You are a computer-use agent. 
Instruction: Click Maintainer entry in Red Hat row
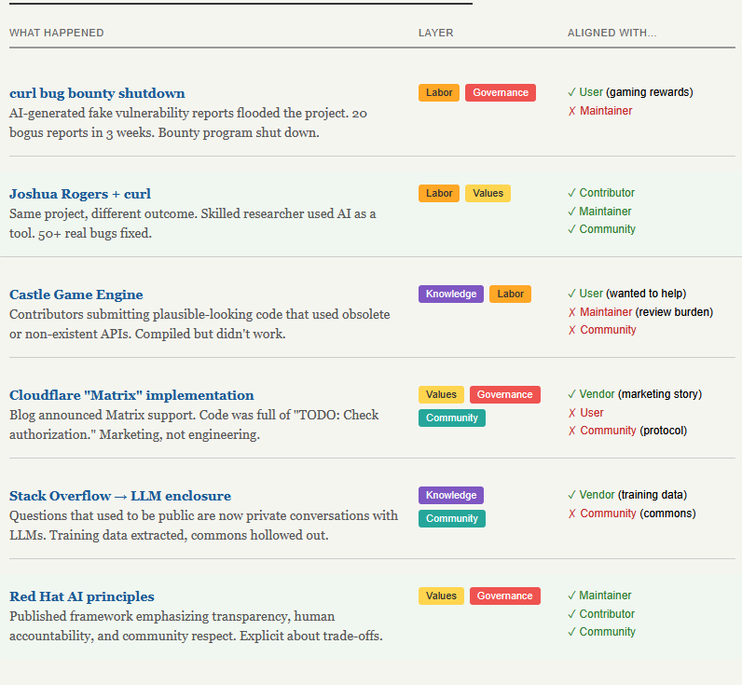tap(599, 596)
